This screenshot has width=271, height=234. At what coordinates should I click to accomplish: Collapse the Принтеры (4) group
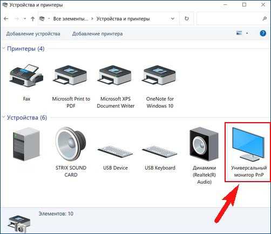(x=3, y=48)
